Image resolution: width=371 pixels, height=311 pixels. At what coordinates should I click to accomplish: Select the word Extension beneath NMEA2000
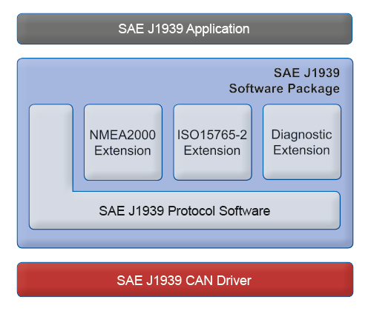pos(122,150)
